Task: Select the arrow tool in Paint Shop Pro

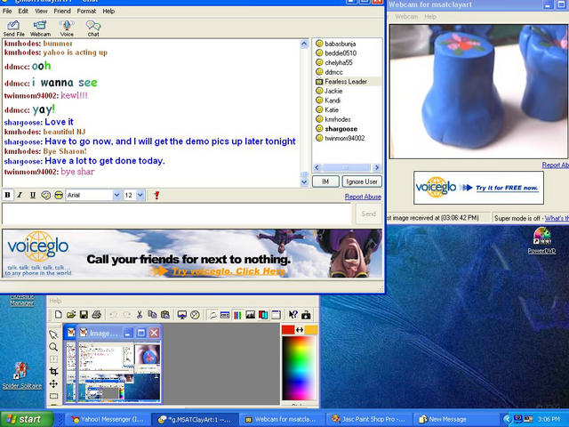Action: point(53,334)
